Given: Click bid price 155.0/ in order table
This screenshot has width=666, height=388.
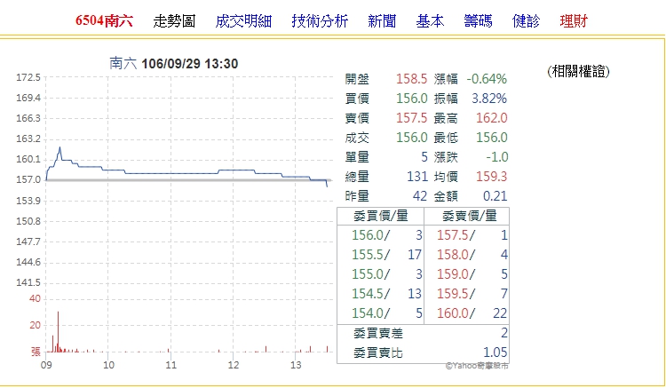Looking at the screenshot, I should [x=370, y=274].
